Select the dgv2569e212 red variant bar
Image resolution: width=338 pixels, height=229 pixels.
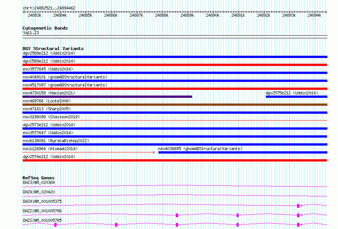pos(175,65)
